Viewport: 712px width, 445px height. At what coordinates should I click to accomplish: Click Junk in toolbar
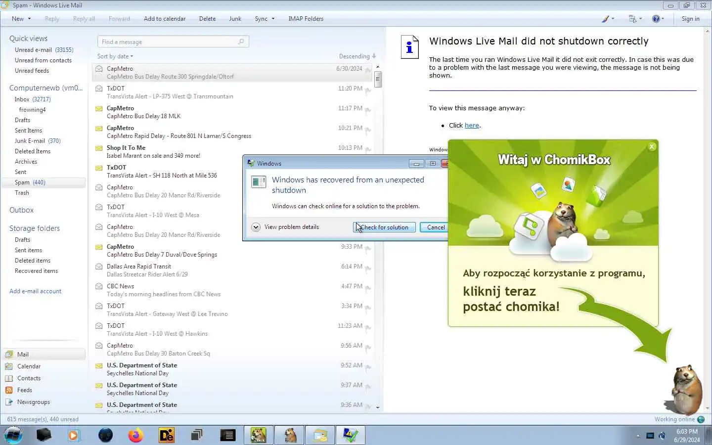click(235, 19)
